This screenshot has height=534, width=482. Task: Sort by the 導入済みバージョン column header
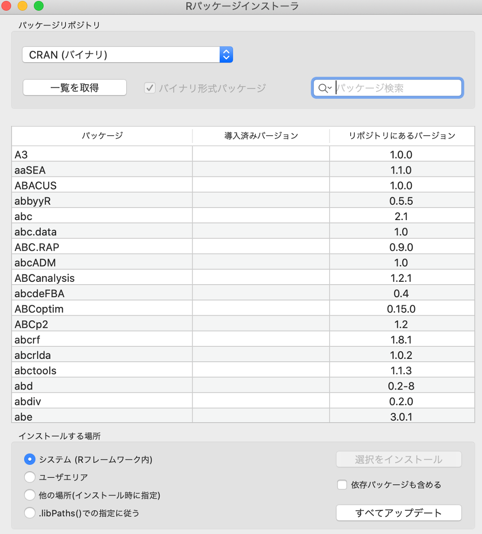[261, 136]
